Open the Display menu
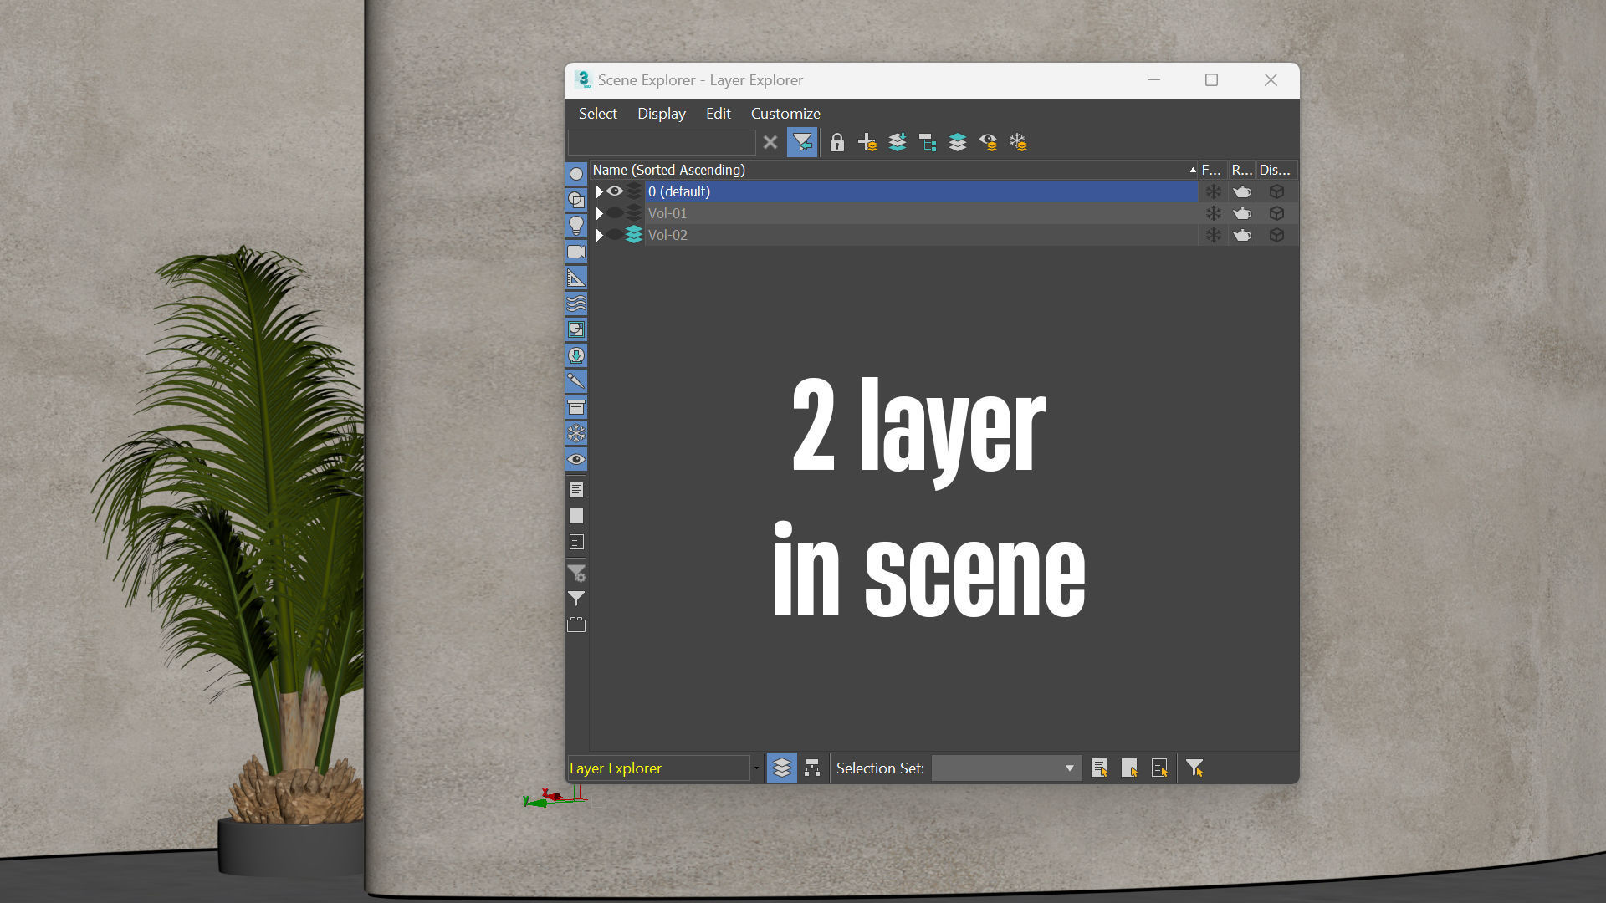 [661, 114]
